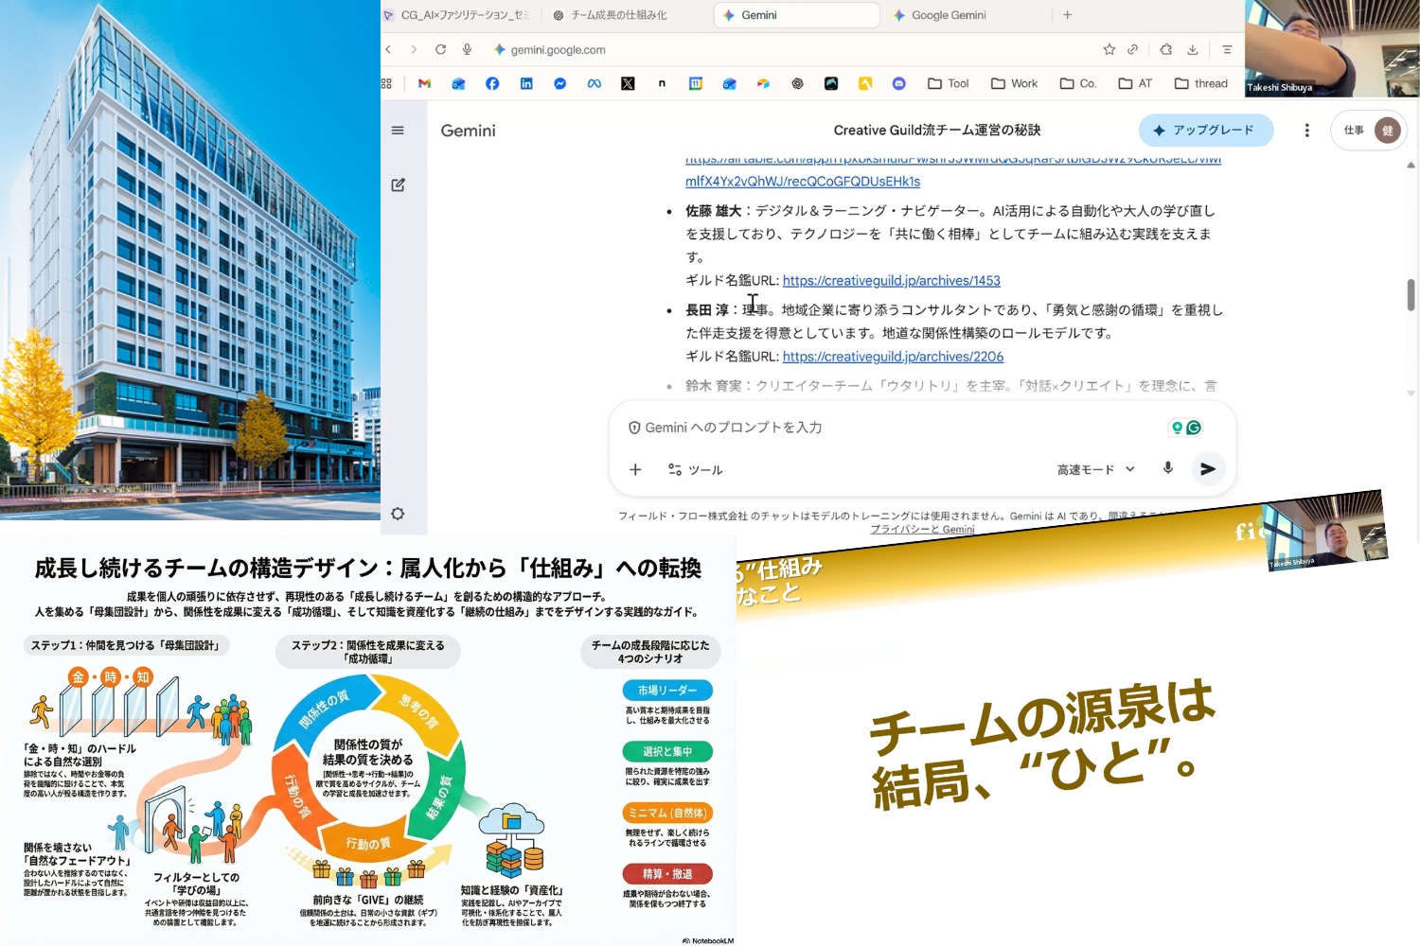
Task: Click the Gemini prompt input field
Action: tap(852, 428)
